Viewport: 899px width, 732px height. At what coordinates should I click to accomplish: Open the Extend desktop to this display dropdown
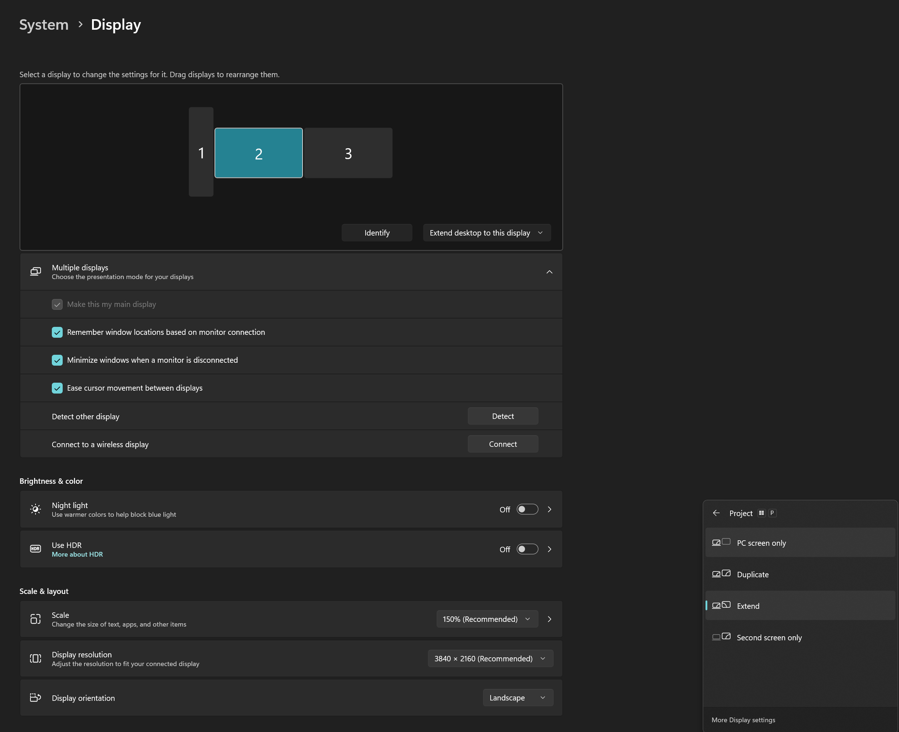(x=487, y=233)
